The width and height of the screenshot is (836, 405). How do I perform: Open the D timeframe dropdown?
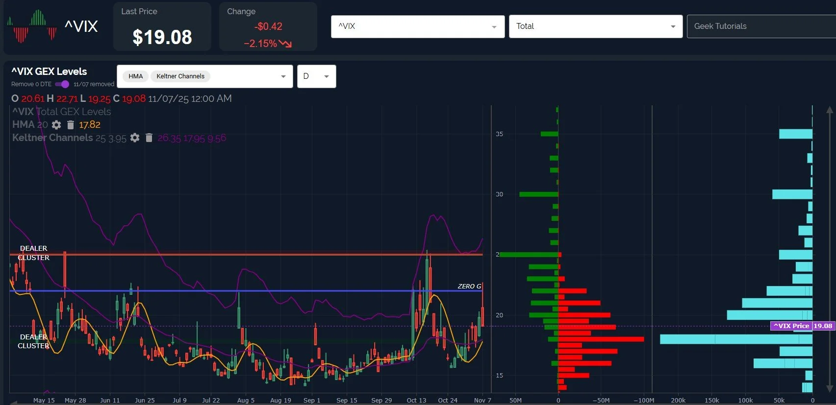(317, 76)
